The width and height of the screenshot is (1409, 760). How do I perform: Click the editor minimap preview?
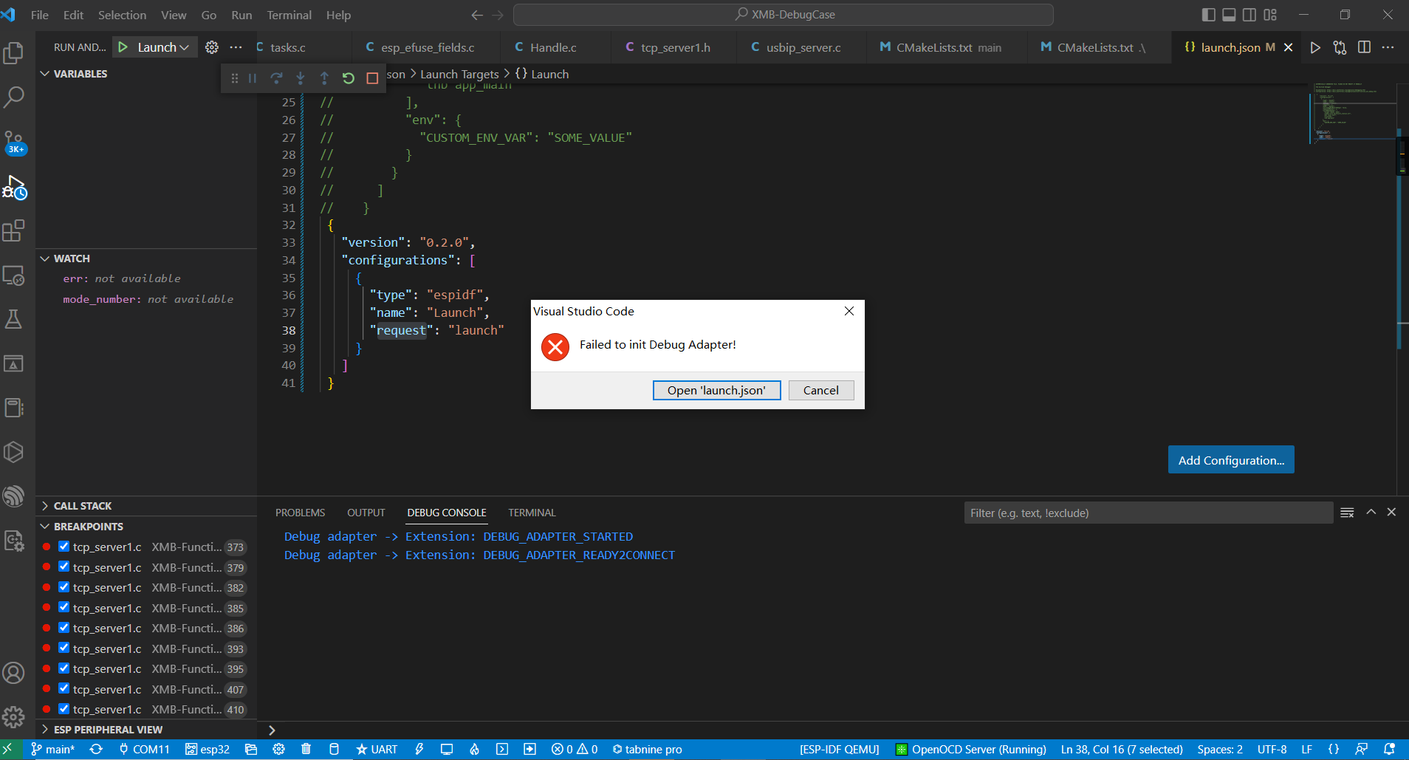1353,113
